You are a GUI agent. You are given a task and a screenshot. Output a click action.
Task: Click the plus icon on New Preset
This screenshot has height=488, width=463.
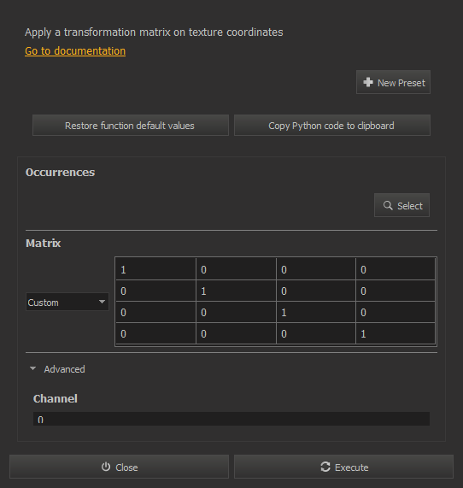point(368,82)
